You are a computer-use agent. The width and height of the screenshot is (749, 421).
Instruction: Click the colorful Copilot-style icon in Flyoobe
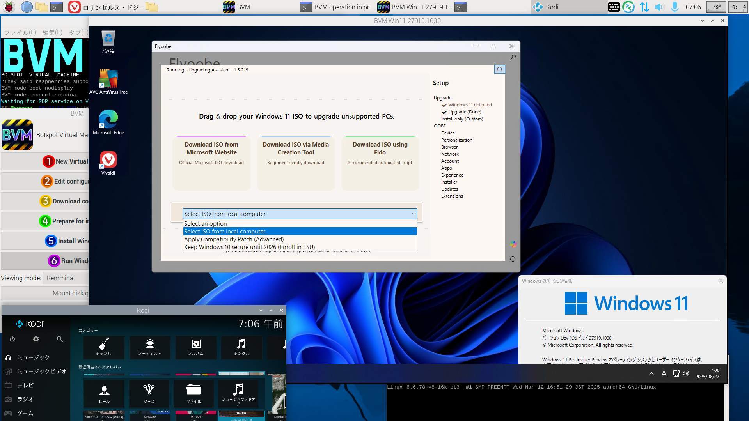[513, 244]
